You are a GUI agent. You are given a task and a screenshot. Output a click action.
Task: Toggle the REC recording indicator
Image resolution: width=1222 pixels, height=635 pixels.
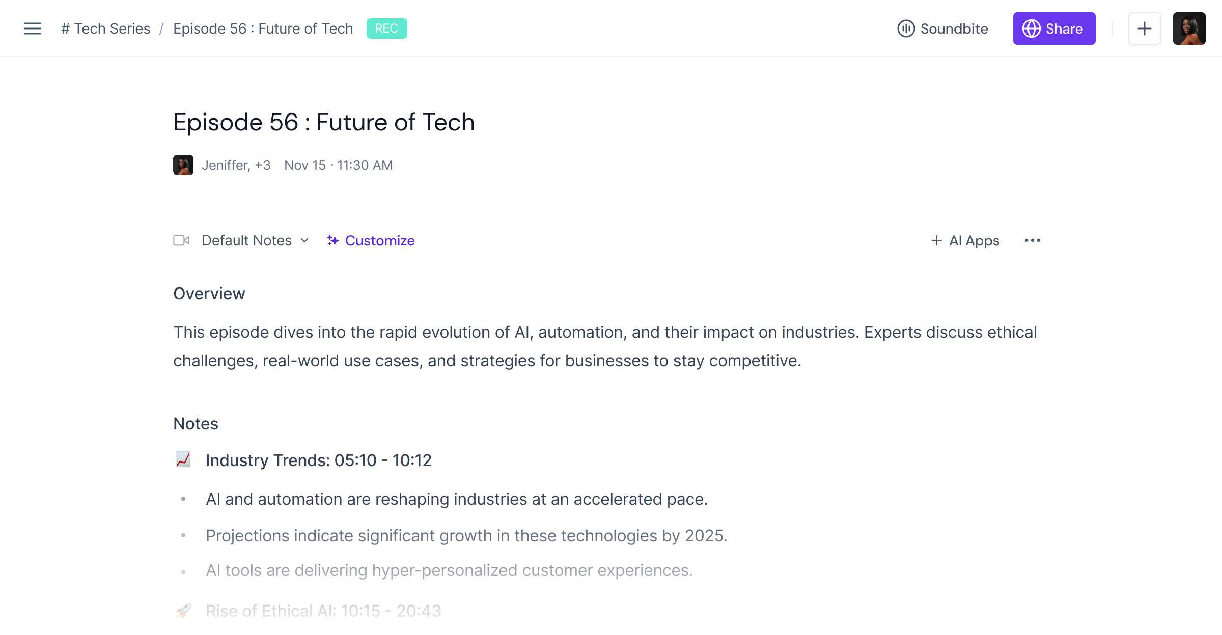click(386, 28)
